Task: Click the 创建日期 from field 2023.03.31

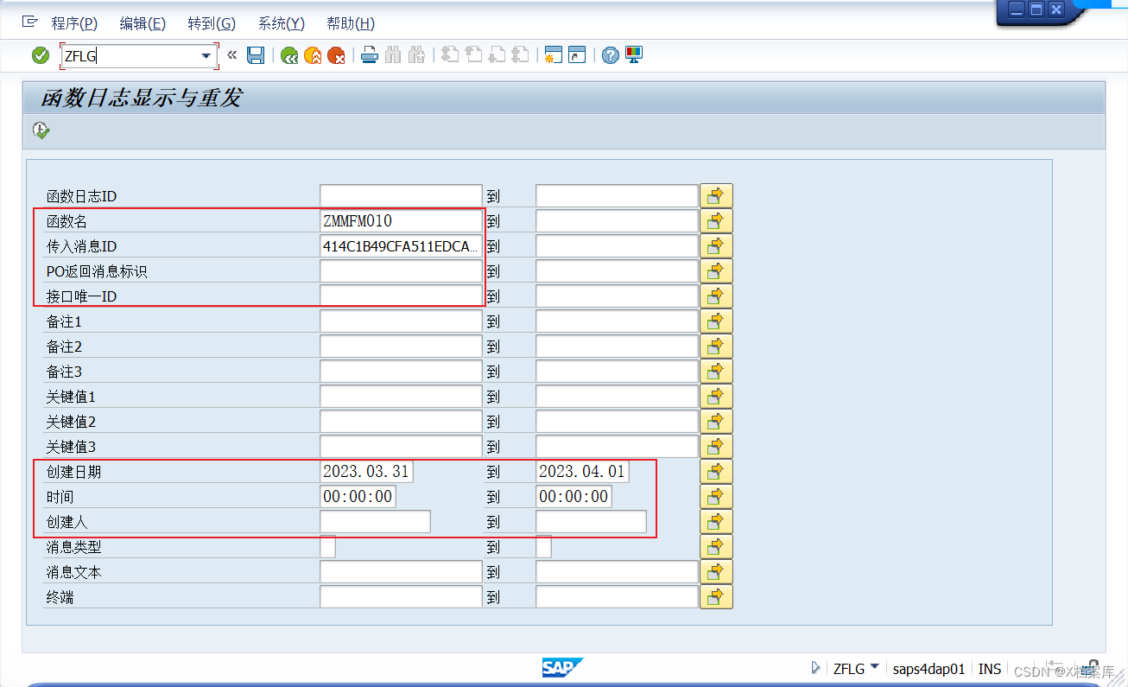Action: click(x=367, y=472)
